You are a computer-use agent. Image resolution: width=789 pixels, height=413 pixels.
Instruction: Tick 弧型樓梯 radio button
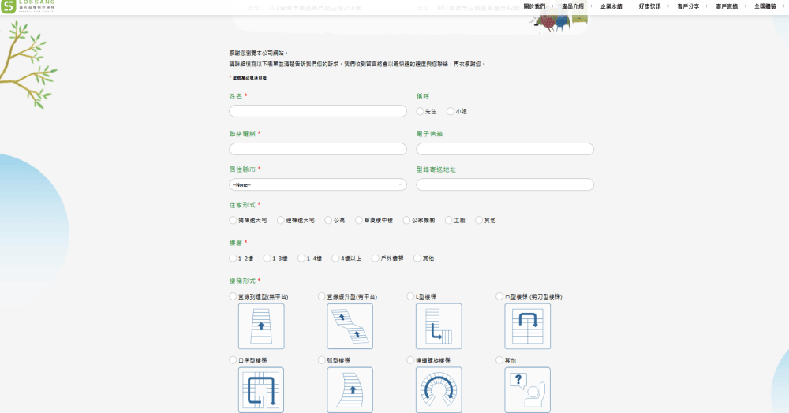[322, 360]
